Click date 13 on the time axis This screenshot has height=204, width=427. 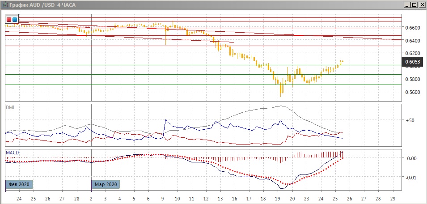coord(220,198)
